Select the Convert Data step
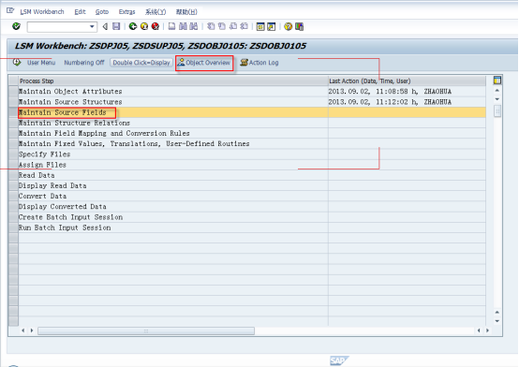Image resolution: width=519 pixels, height=367 pixels. pos(172,197)
